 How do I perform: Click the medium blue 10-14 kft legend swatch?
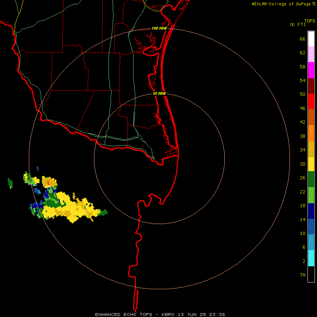point(311,226)
